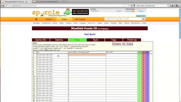The height and width of the screenshot is (102, 181).
Task: Switch to the Editing Minefield Puzzle III browser tab
Action: coord(16,2)
